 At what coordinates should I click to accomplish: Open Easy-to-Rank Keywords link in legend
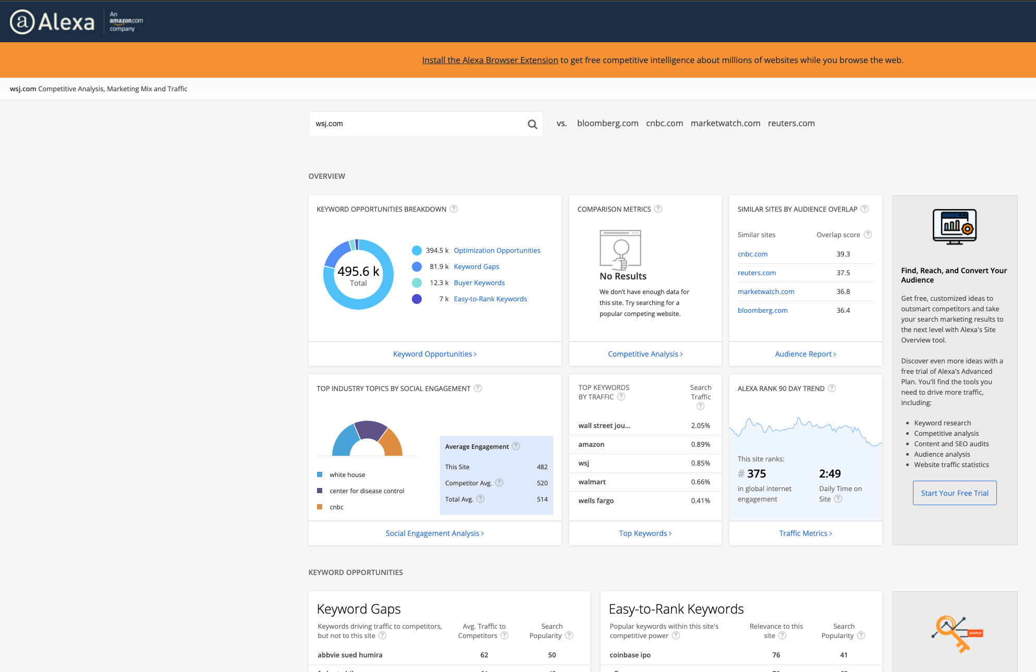click(x=490, y=299)
